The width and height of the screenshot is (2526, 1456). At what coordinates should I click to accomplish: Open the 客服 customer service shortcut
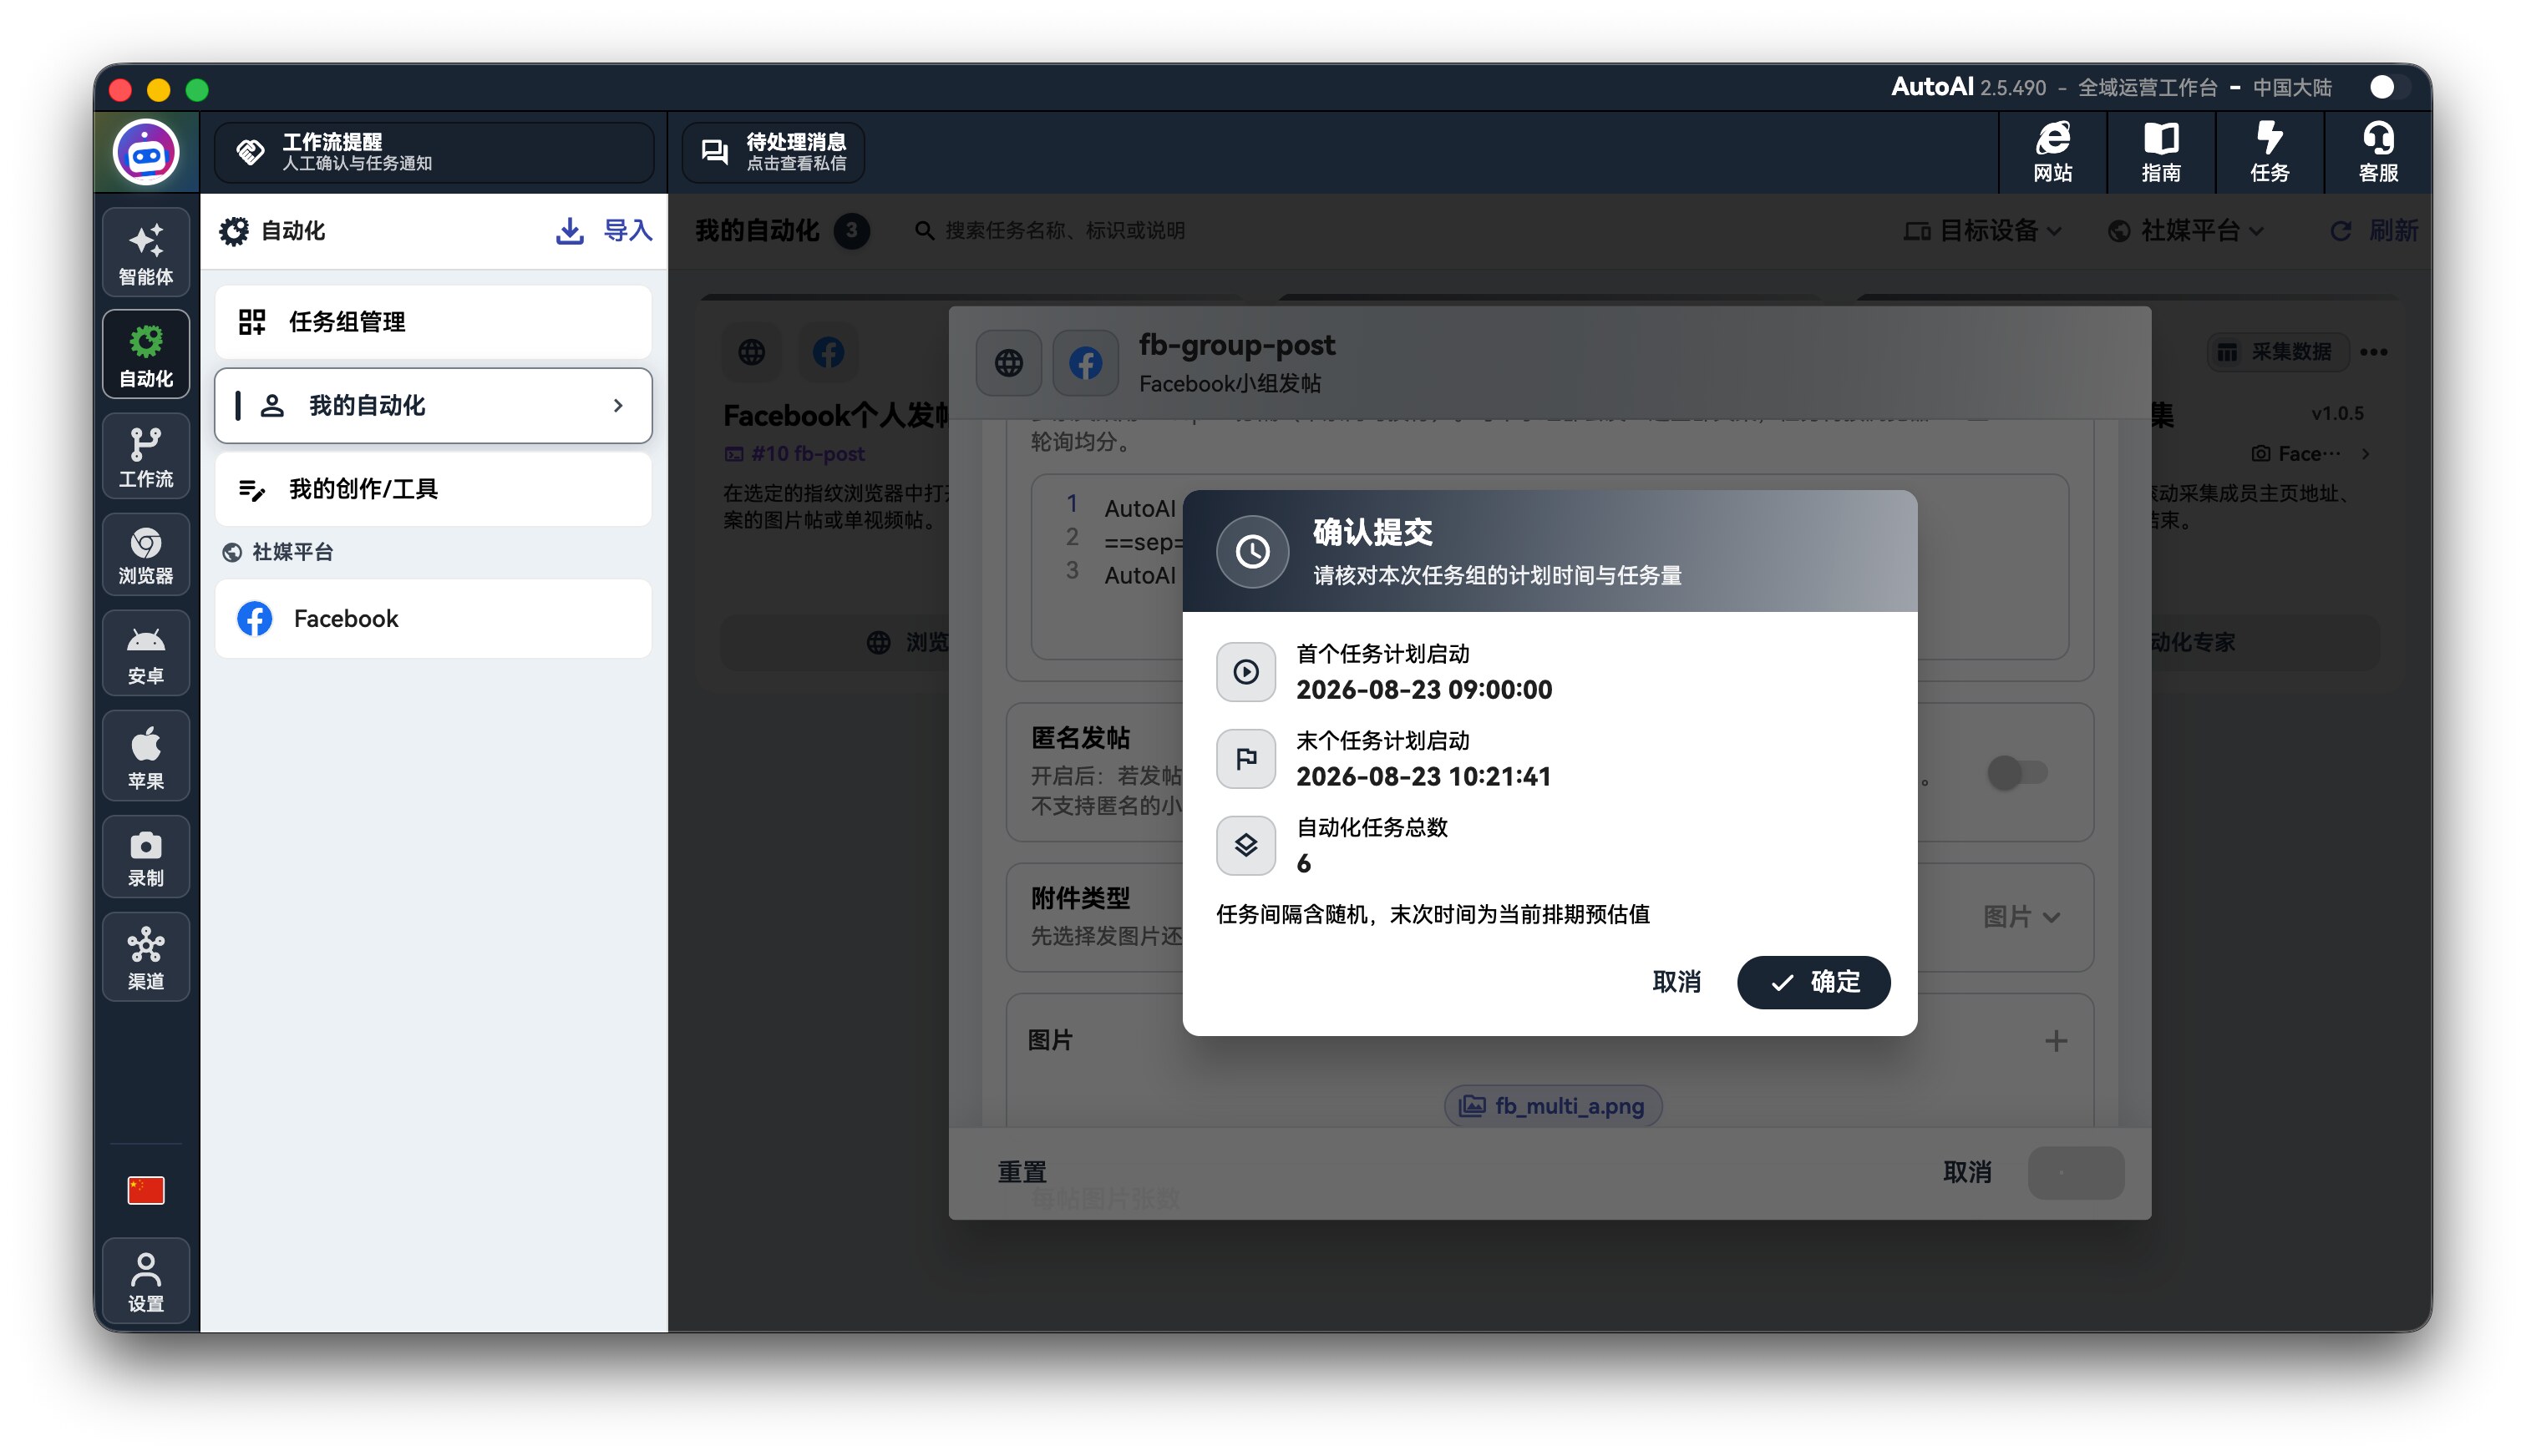click(x=2378, y=152)
